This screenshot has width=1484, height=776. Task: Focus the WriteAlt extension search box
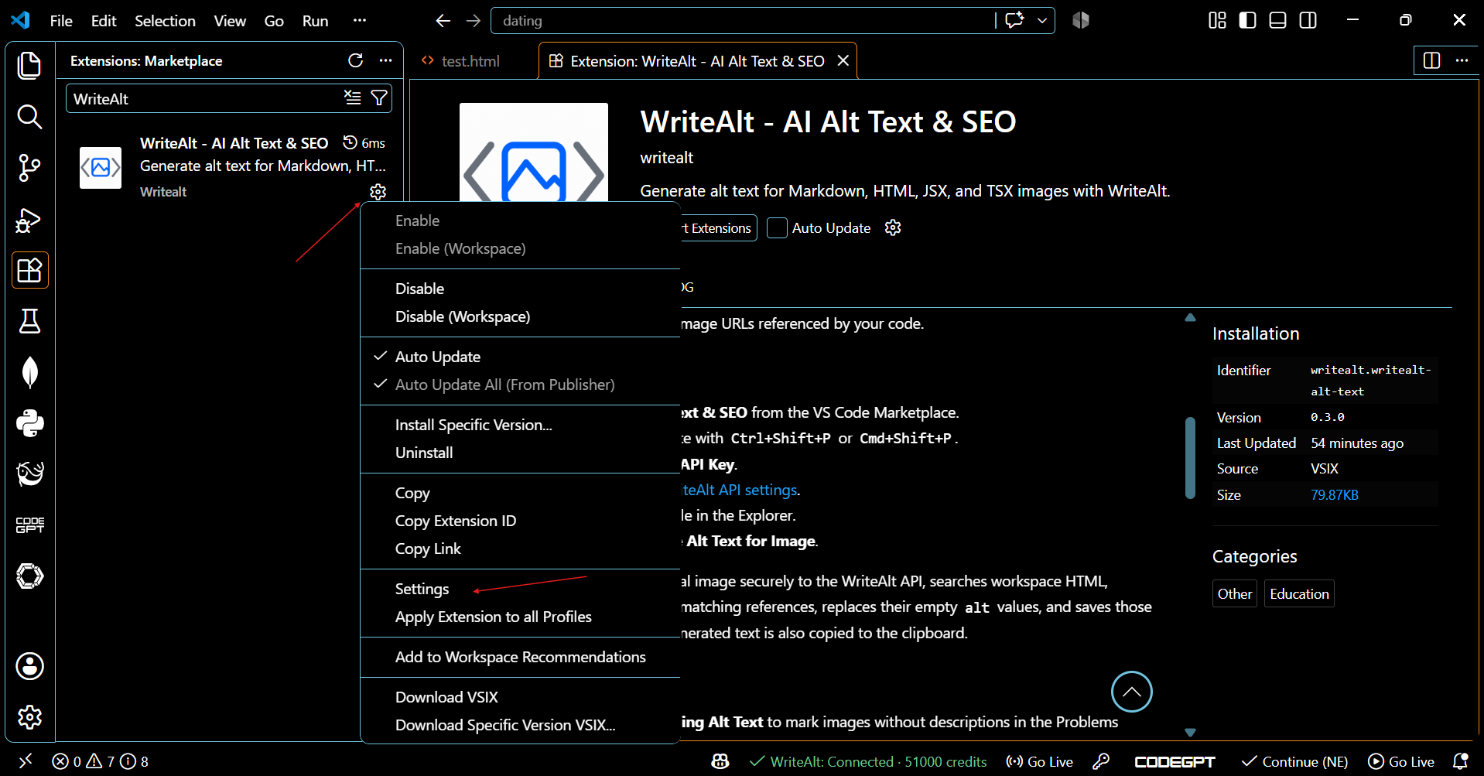[x=205, y=99]
